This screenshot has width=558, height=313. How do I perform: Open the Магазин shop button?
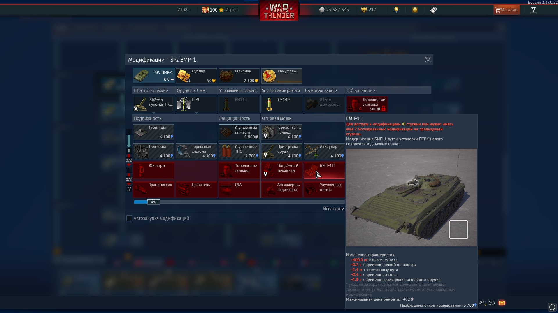[506, 10]
